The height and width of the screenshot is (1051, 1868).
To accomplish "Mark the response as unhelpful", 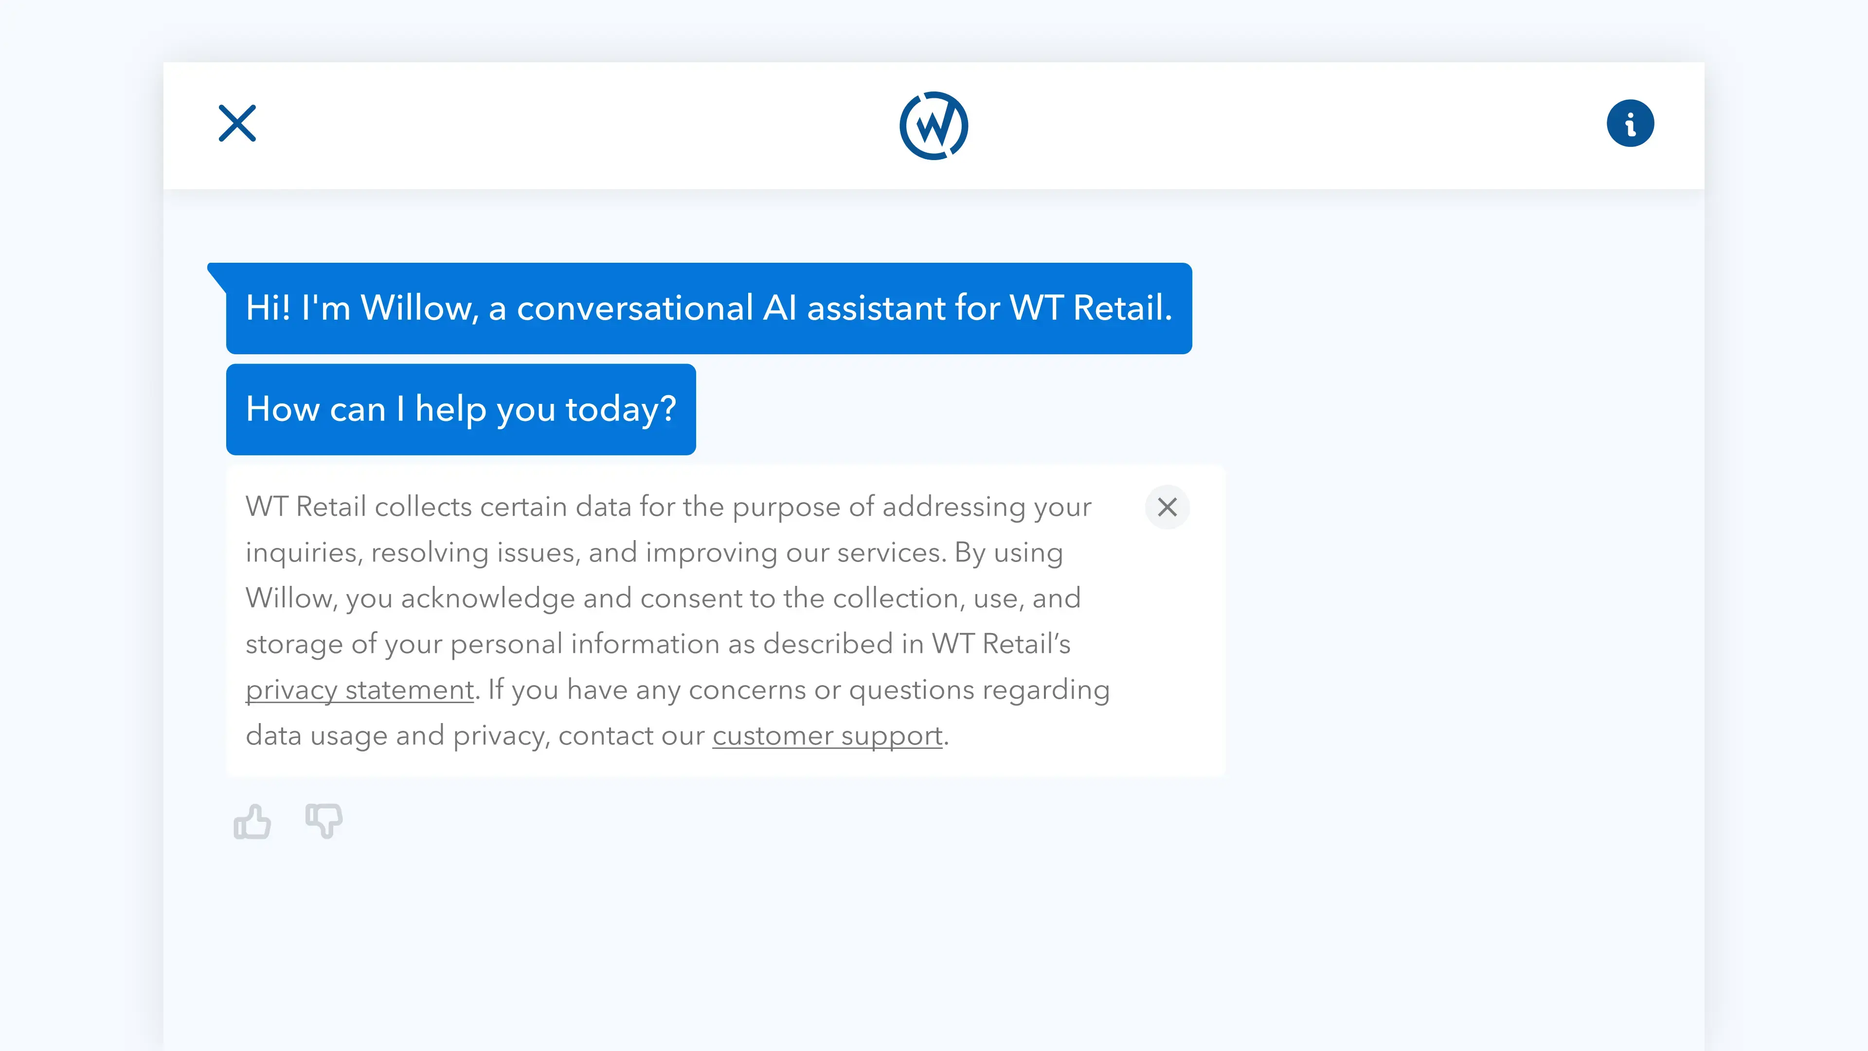I will [x=324, y=821].
